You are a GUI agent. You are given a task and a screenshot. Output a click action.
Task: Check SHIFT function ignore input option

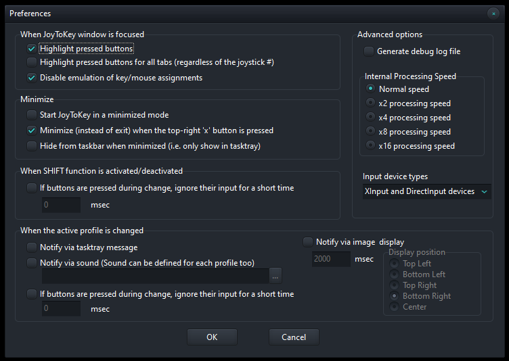[x=32, y=188]
